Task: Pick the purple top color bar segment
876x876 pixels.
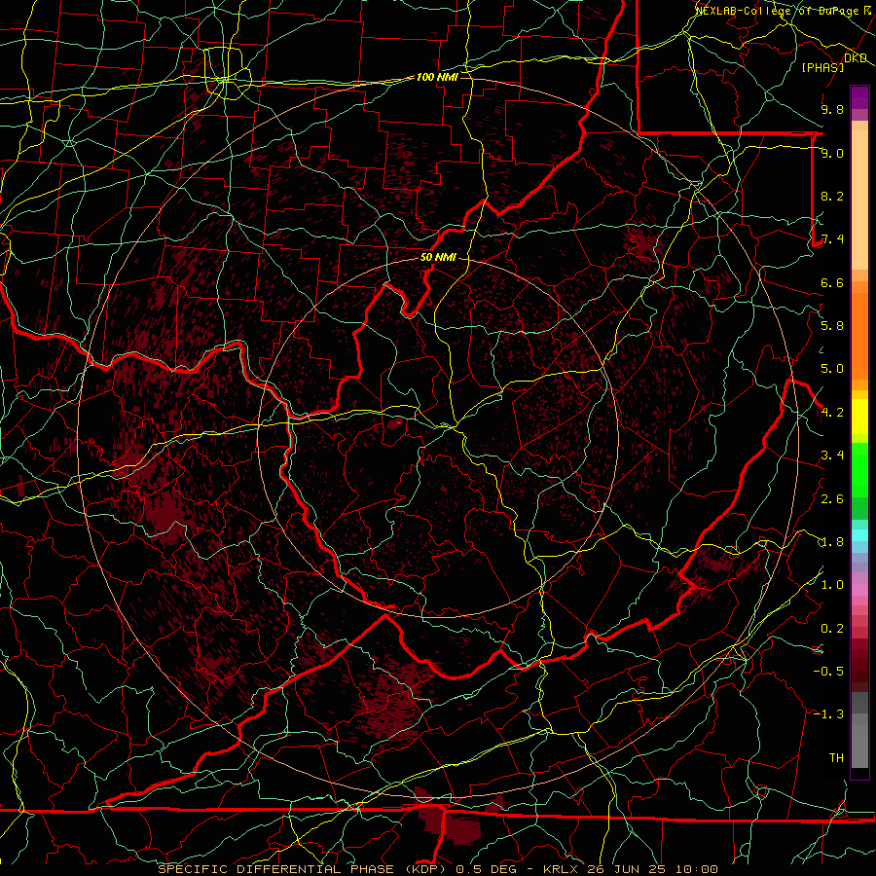Action: [x=859, y=97]
